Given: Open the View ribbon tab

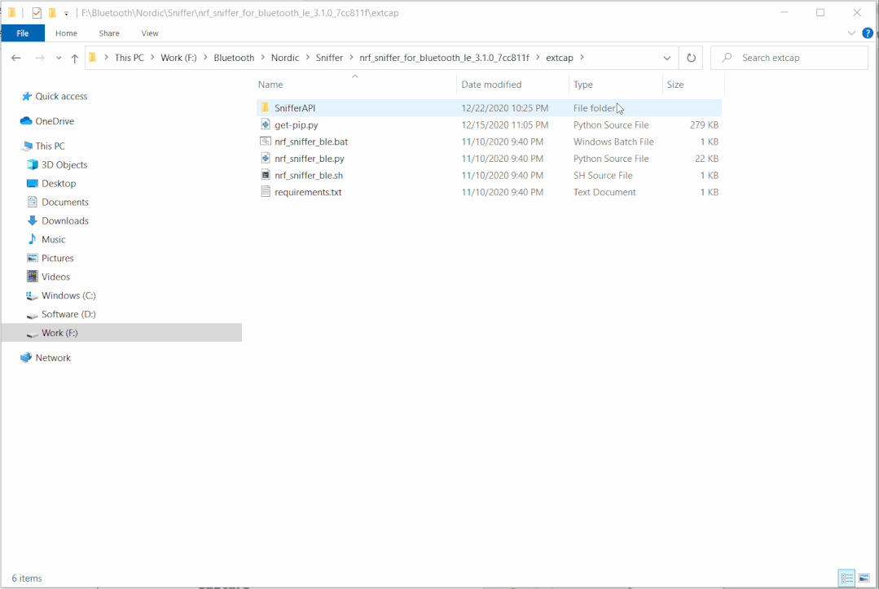Looking at the screenshot, I should 150,33.
